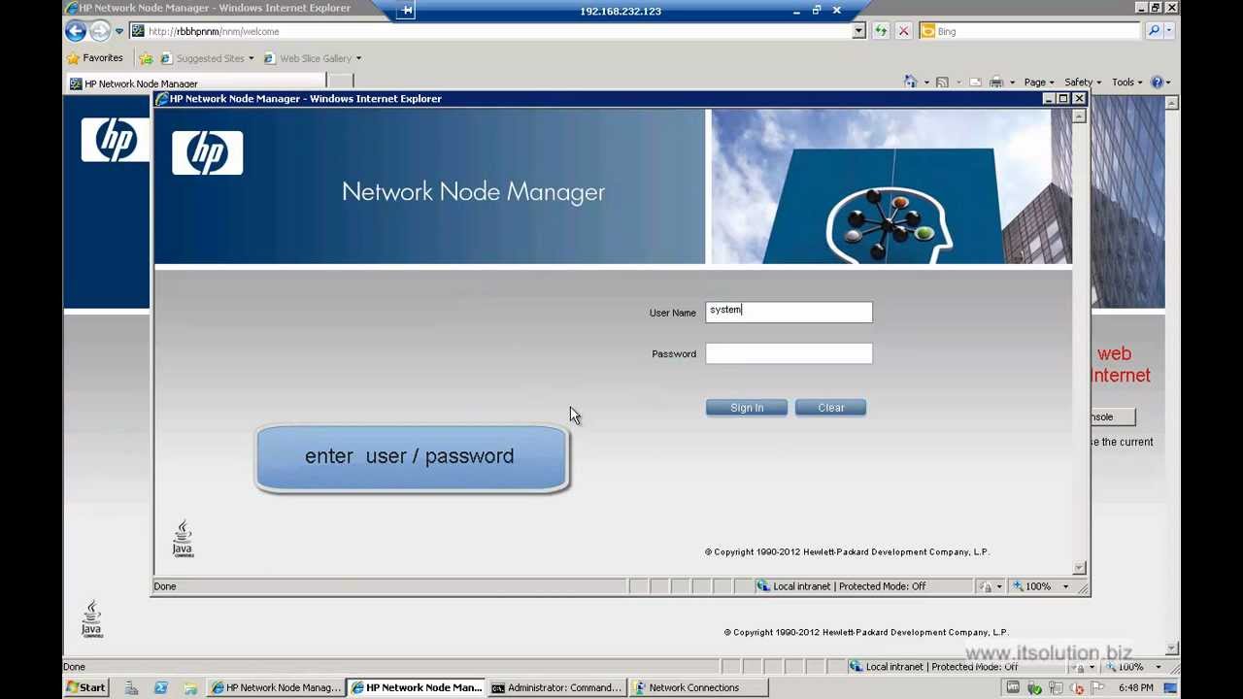Click the Java logo in login window
This screenshot has width=1243, height=699.
pyautogui.click(x=183, y=539)
